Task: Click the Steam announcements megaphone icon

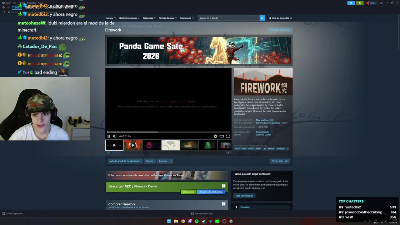Action: coord(351,3)
